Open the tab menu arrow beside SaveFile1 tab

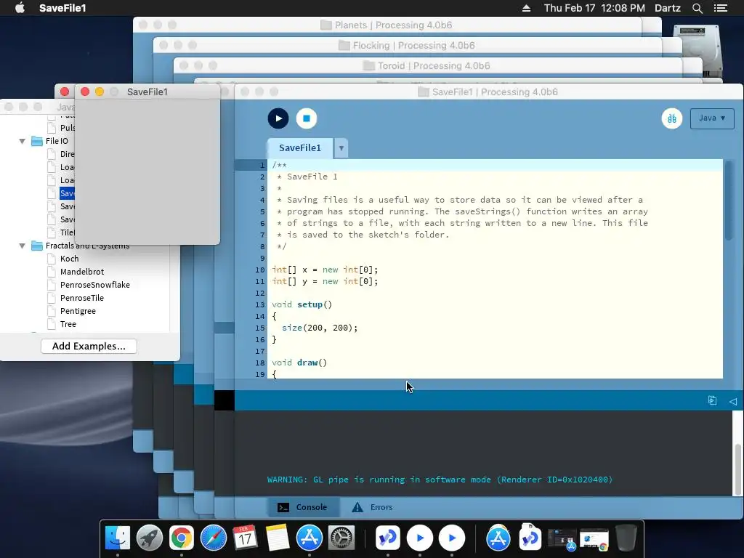pos(341,148)
